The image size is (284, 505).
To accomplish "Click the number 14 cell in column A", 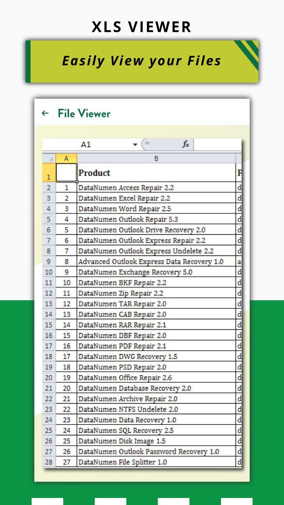I will tap(66, 325).
